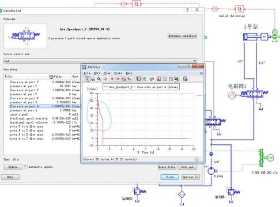
Task: Click the rightmost AMEPlot toolbar icon
Action: (x=185, y=79)
